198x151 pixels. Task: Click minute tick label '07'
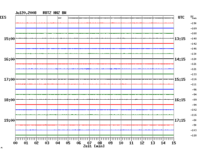click(89, 143)
